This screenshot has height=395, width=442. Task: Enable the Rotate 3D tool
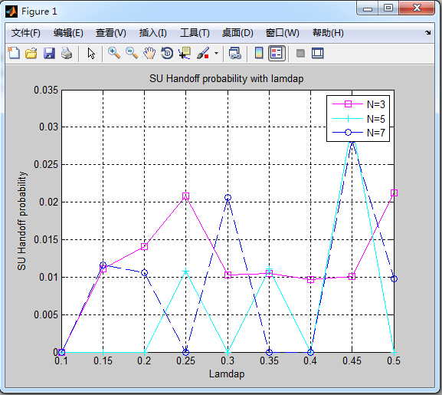pyautogui.click(x=167, y=53)
